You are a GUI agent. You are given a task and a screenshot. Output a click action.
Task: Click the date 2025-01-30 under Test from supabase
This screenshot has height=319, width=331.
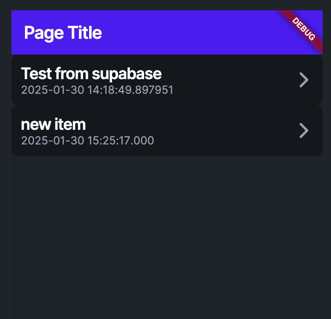pyautogui.click(x=53, y=90)
